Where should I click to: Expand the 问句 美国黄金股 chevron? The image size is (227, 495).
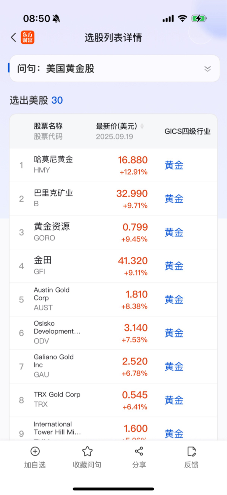tap(207, 69)
